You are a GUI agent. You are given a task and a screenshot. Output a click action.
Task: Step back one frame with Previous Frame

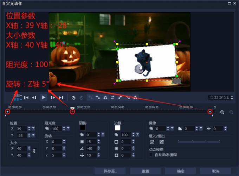pyautogui.click(x=34, y=98)
